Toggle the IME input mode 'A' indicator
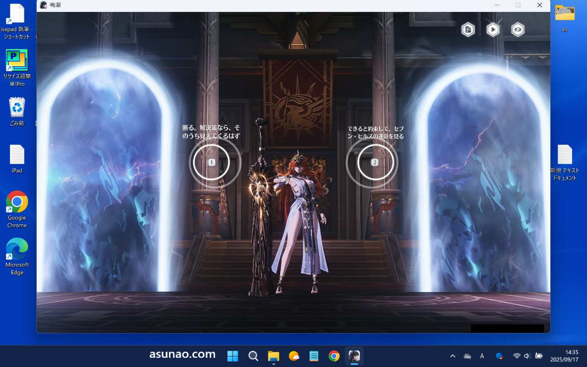Screen dimensions: 587x367 [482, 356]
